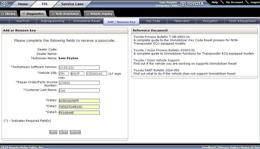
Task: Click the technician name Sam Peyton
Action: tap(68, 58)
